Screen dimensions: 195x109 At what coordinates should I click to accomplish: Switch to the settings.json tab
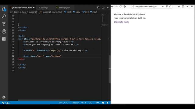65,8
